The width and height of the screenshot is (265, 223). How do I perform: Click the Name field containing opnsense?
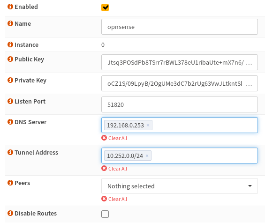click(x=180, y=27)
